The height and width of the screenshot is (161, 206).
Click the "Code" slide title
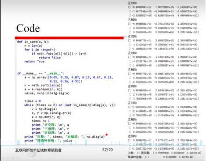pos(28,28)
